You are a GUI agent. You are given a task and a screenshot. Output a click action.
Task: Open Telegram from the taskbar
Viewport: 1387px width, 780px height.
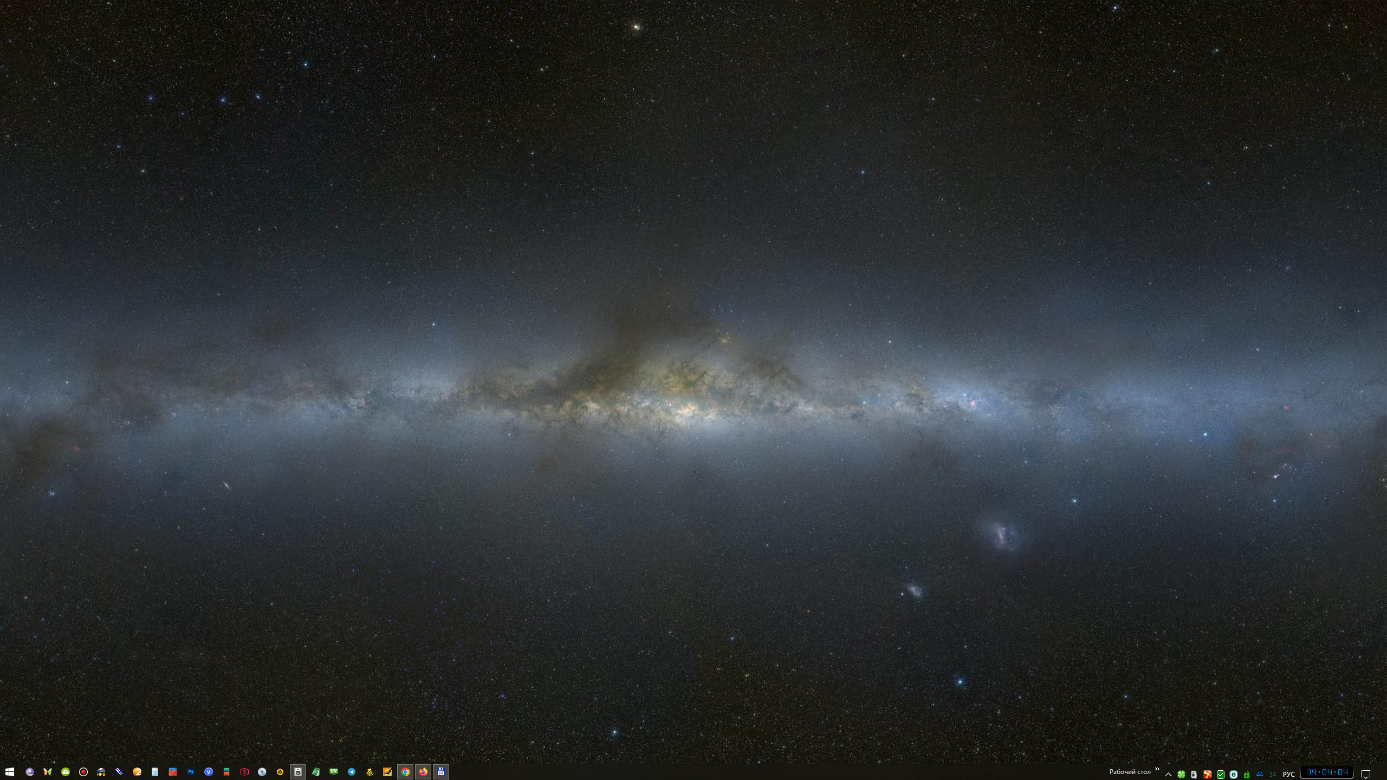tap(352, 772)
